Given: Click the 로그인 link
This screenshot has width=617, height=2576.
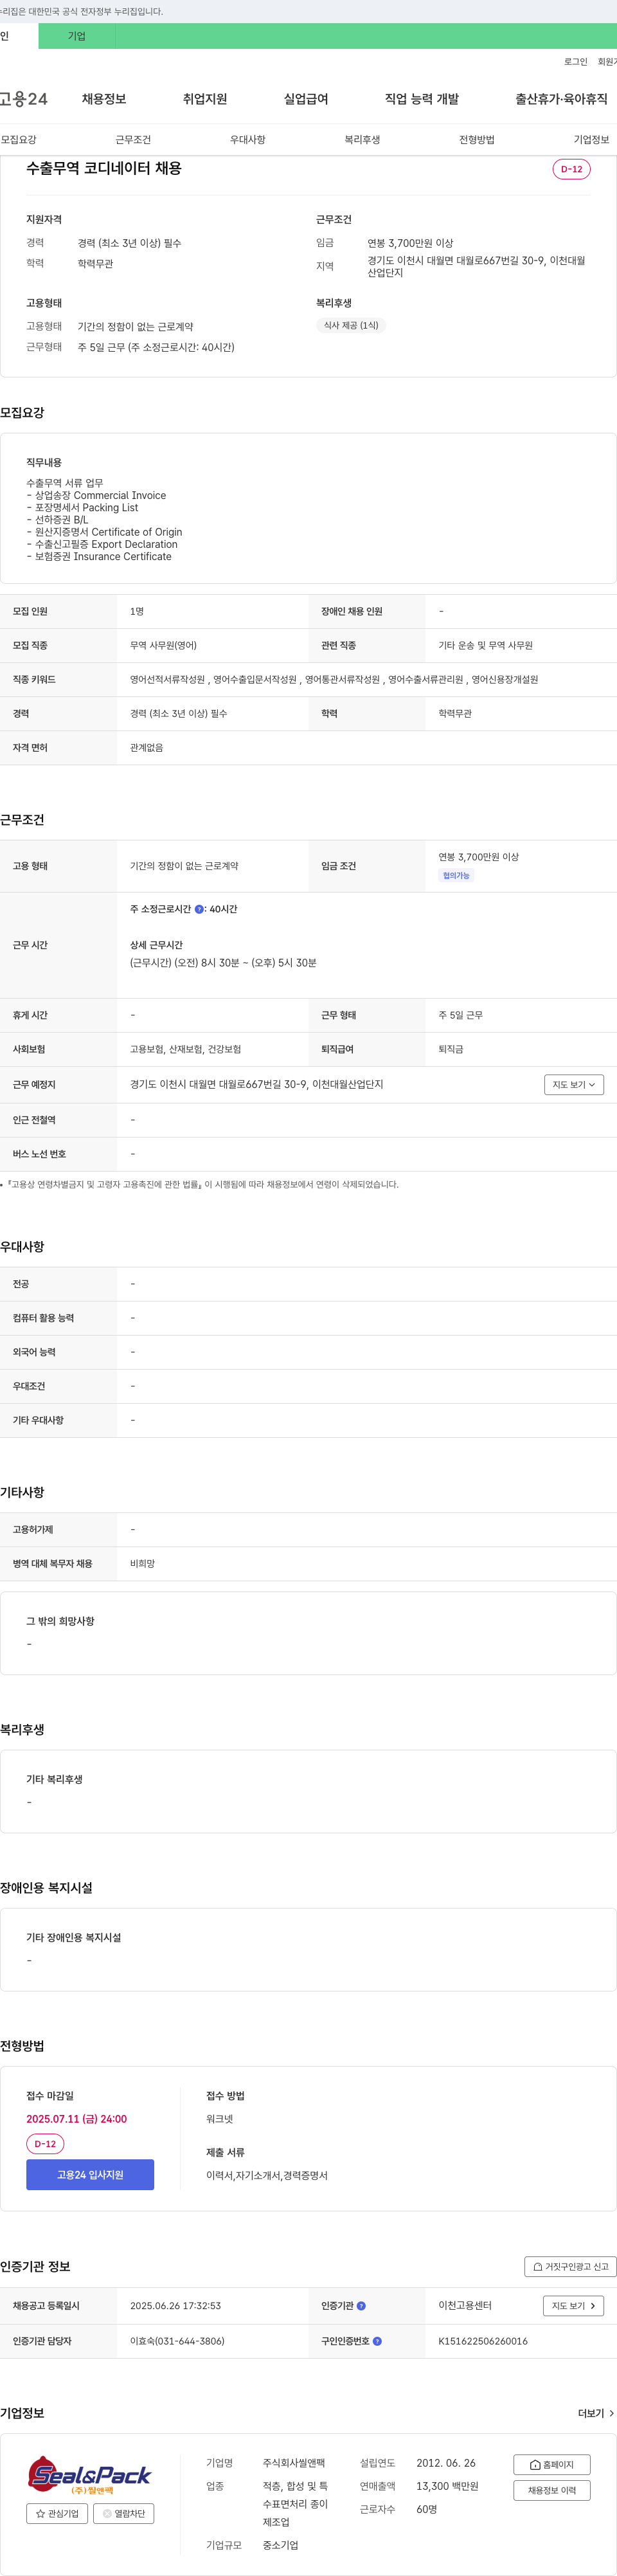Looking at the screenshot, I should (576, 62).
